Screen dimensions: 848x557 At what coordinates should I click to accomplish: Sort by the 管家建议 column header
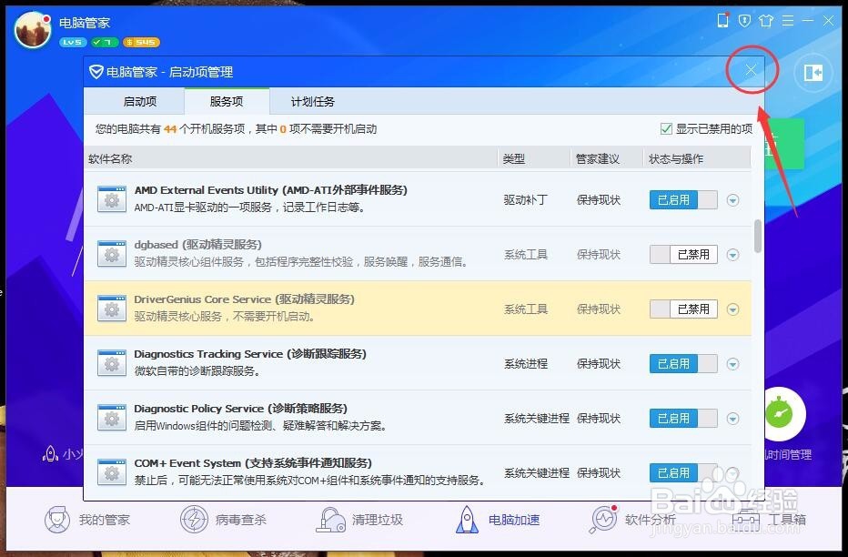tap(597, 159)
